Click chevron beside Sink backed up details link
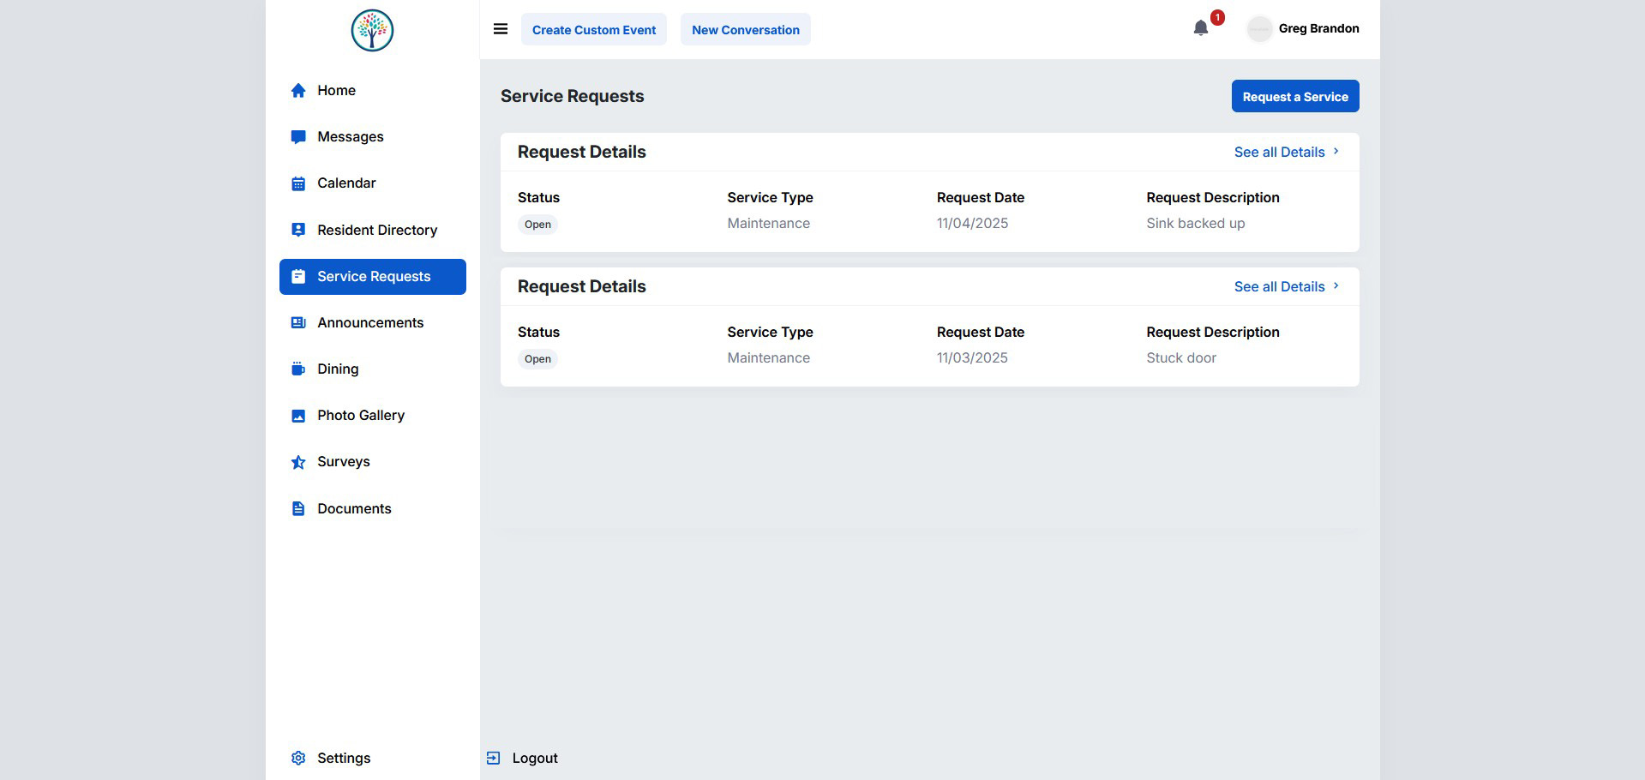This screenshot has width=1645, height=780. tap(1336, 152)
